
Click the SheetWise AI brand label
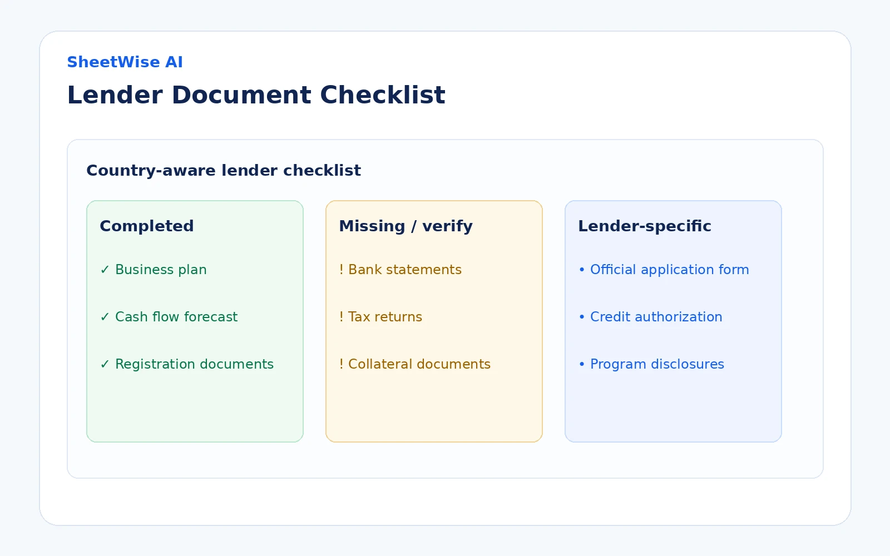pos(125,62)
